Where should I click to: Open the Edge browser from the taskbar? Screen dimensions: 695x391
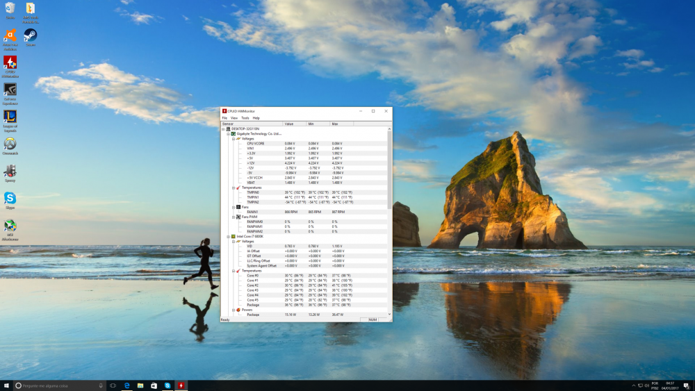[x=127, y=385]
